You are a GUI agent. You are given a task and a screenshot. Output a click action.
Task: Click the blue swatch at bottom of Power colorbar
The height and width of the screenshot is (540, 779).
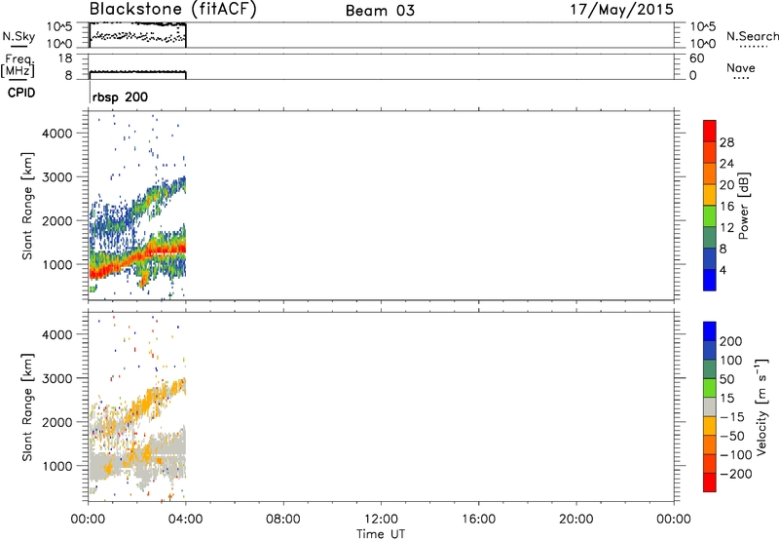point(710,280)
